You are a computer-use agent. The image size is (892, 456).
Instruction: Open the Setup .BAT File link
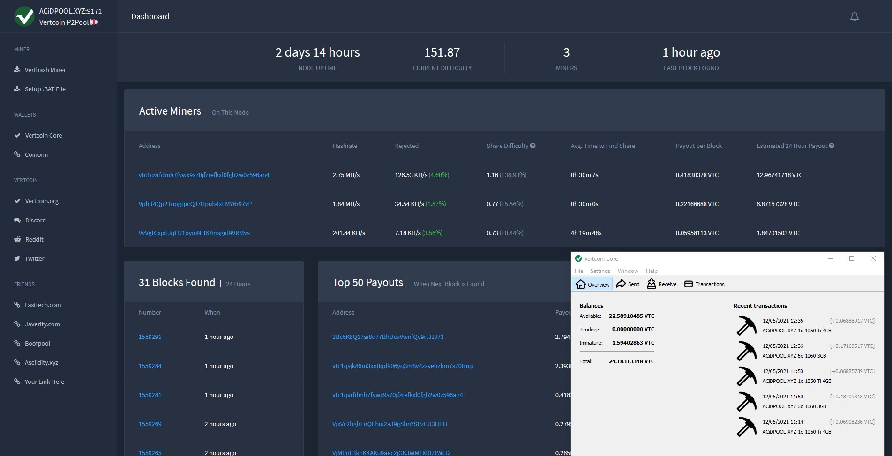45,89
